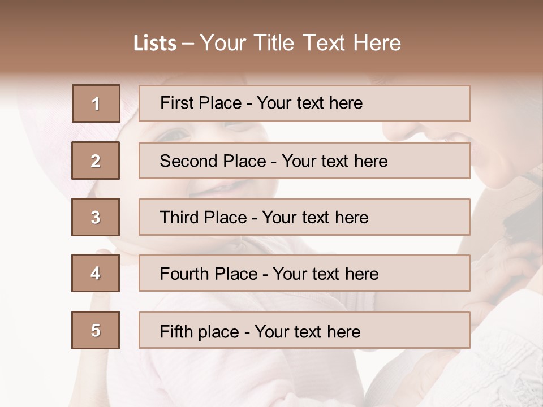
Task: Click the words Your Title Text Here
Action: pos(300,43)
